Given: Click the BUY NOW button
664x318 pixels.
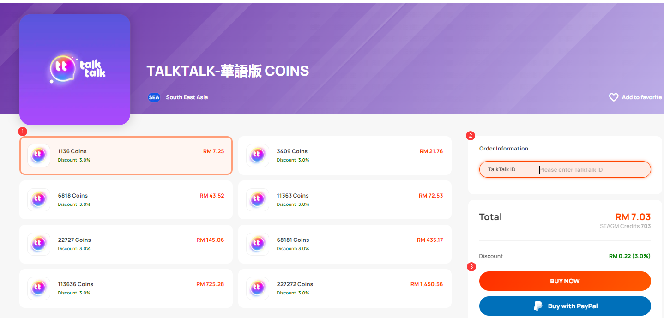Looking at the screenshot, I should click(565, 281).
